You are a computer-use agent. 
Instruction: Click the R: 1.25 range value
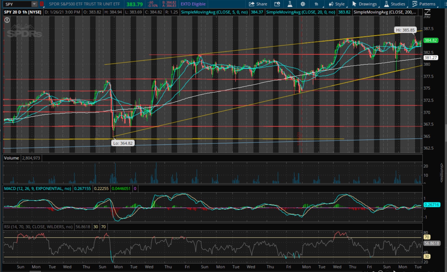172,12
